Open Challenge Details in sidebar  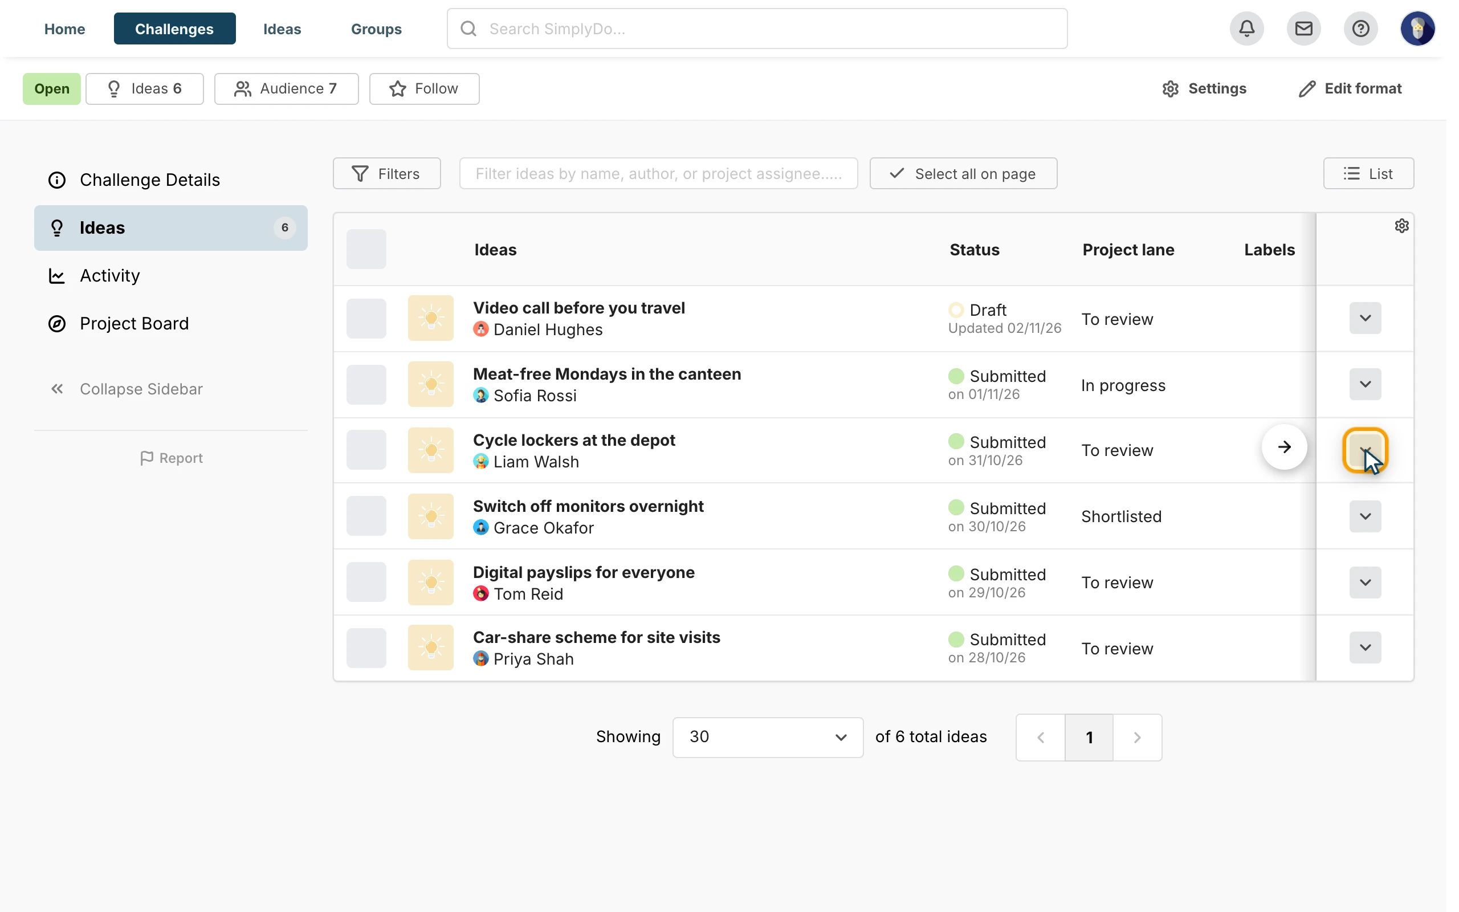[x=170, y=180]
